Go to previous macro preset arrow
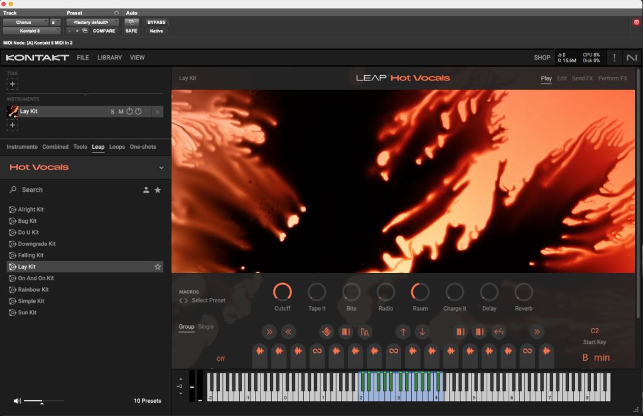 pos(180,301)
